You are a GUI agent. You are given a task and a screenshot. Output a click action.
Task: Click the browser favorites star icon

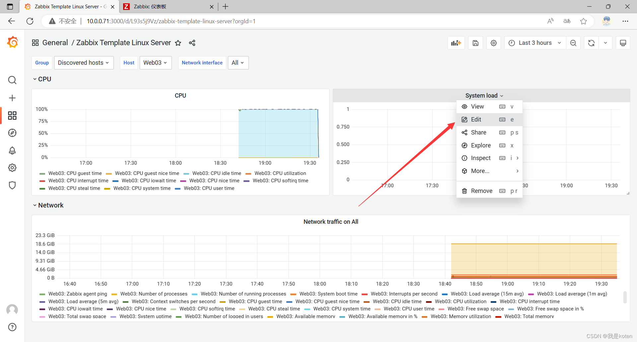(584, 21)
